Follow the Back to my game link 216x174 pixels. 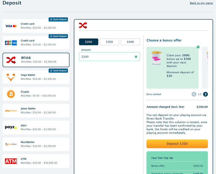pos(201,3)
